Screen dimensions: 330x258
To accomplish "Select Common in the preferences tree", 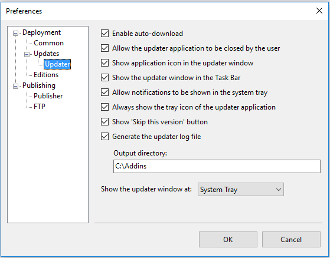I will (48, 43).
